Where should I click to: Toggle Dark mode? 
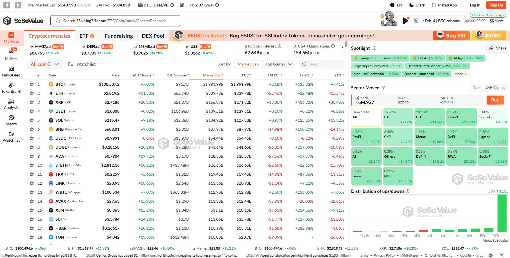[x=417, y=5]
